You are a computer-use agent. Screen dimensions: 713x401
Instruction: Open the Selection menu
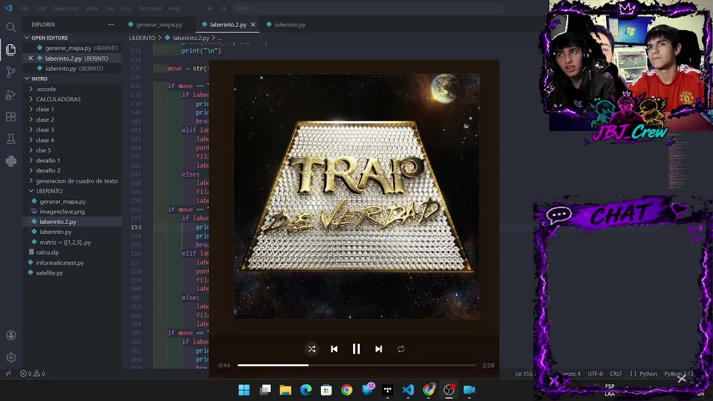[66, 8]
